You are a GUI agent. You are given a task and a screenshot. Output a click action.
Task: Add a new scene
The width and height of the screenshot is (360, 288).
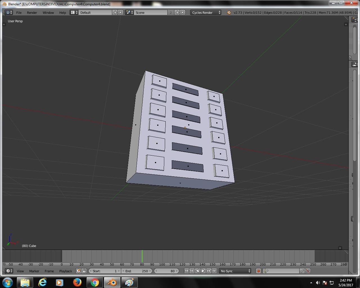(177, 12)
